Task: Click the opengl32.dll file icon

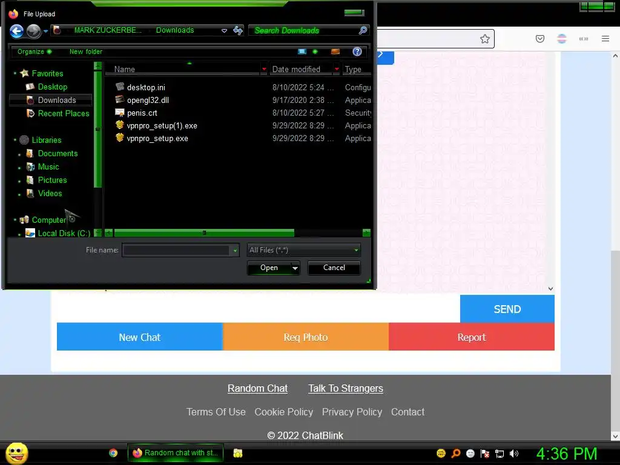Action: click(x=120, y=99)
